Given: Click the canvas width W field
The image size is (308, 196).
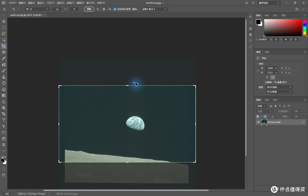Looking at the screenshot, I should click(x=271, y=68).
